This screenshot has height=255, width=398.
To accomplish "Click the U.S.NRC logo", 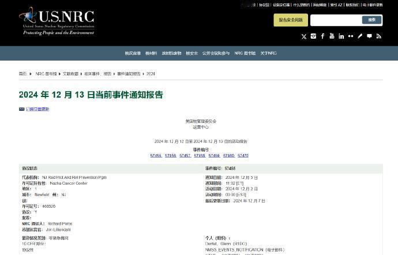I will (x=57, y=21).
